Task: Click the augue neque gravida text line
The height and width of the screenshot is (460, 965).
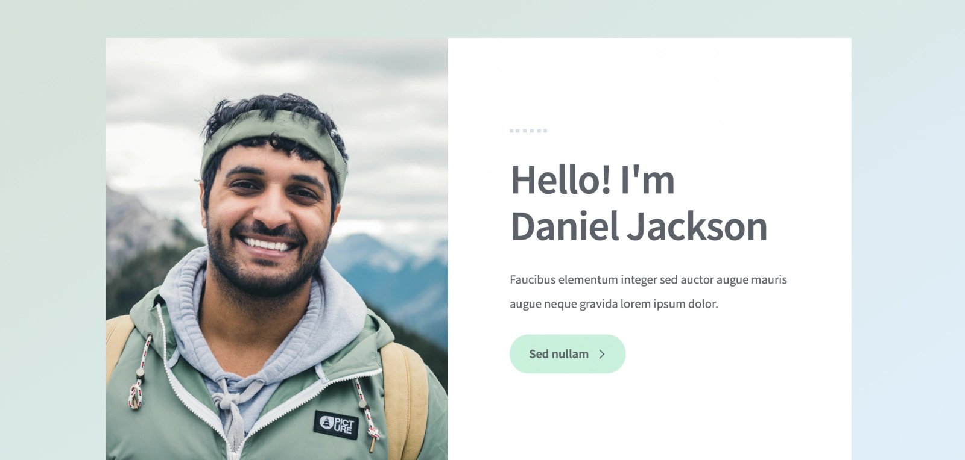Action: click(614, 304)
